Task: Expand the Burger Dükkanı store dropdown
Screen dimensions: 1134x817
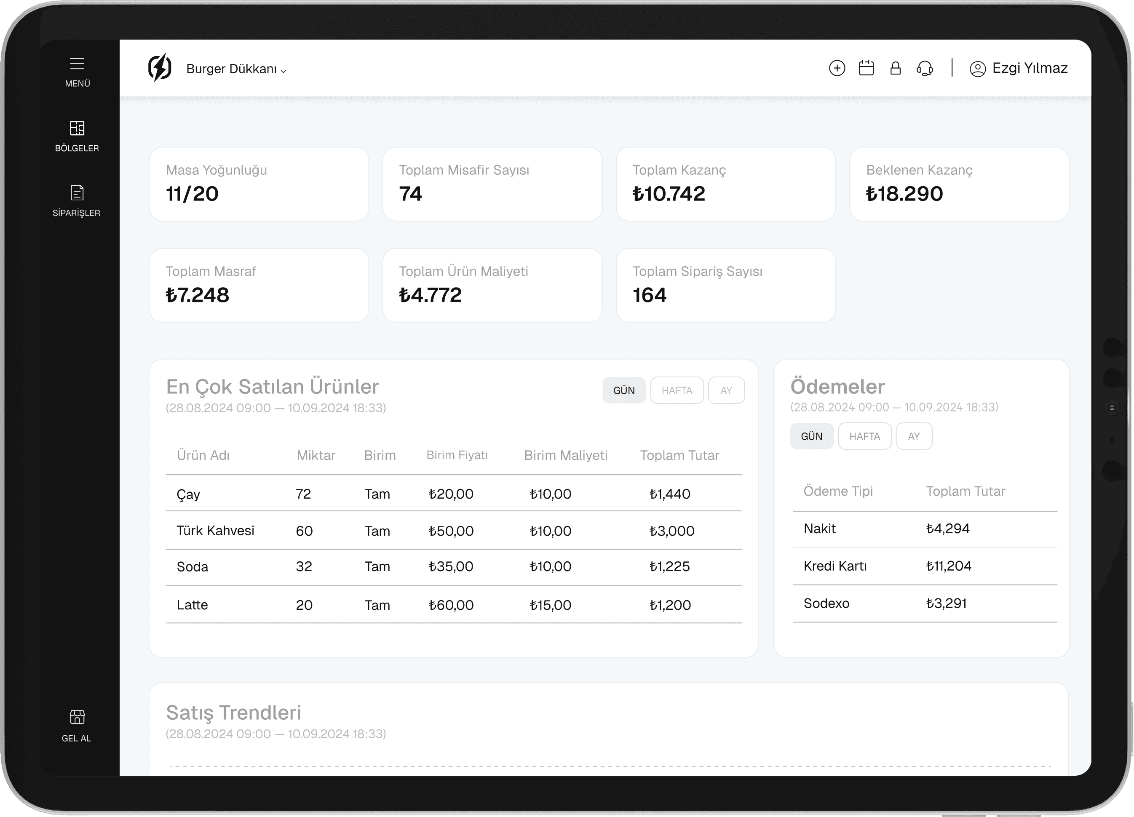Action: [236, 69]
